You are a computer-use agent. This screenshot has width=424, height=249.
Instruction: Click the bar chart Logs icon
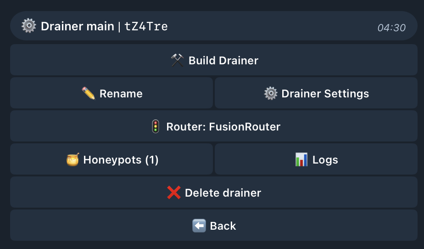[x=301, y=159]
